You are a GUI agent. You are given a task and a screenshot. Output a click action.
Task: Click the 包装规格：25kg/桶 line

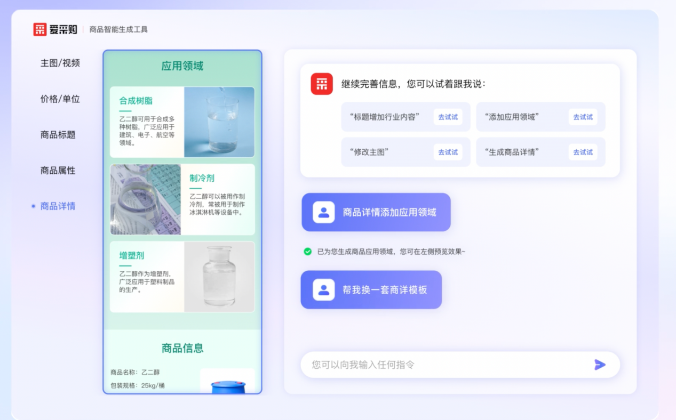(138, 385)
